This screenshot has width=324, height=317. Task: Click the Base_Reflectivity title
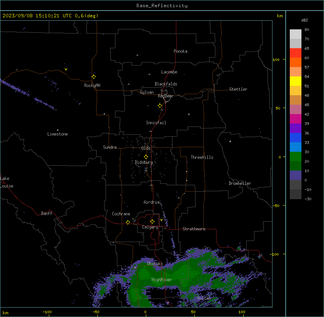[x=162, y=6]
